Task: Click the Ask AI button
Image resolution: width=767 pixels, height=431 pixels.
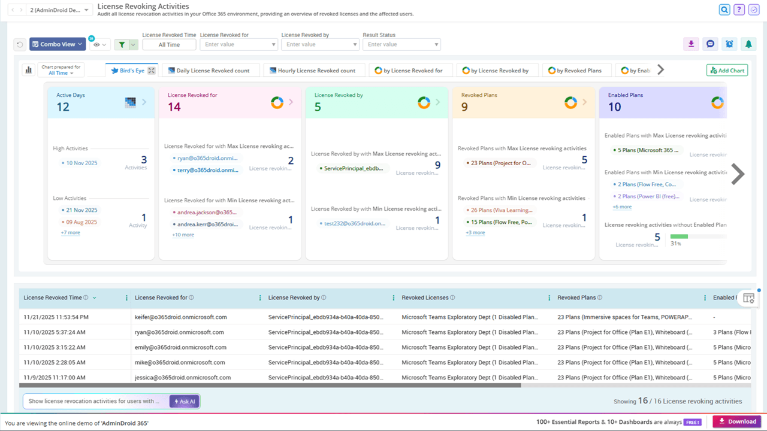Action: [x=184, y=401]
